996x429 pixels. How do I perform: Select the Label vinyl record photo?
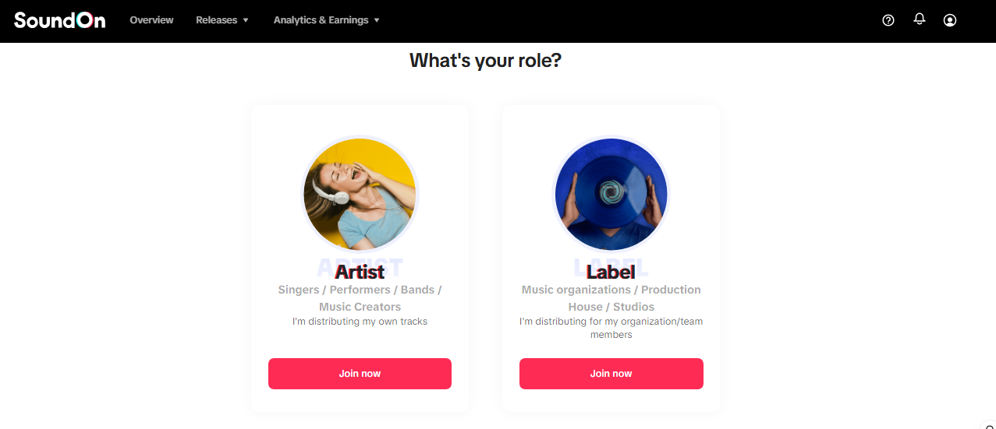pos(611,194)
